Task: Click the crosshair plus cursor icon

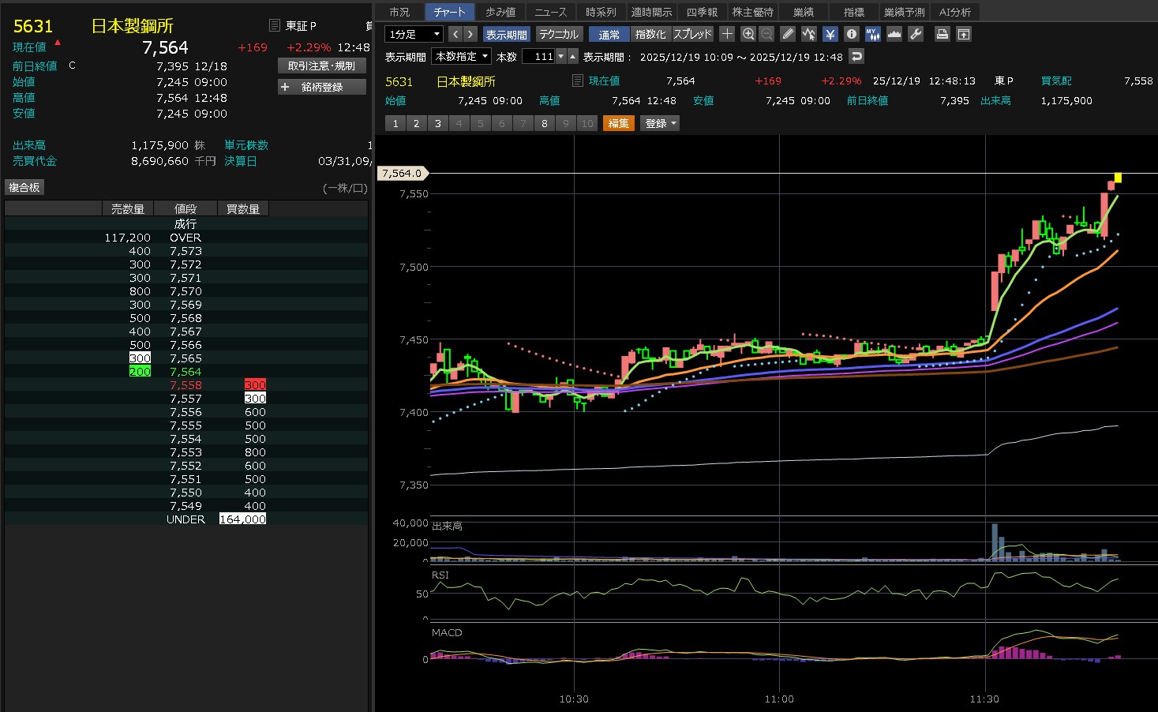Action: click(727, 34)
